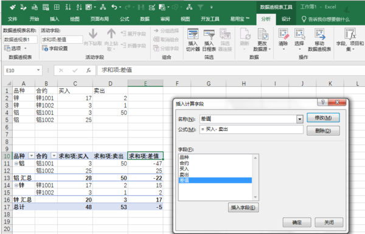Open the 名称 combo box dropdown arrow

click(300, 119)
